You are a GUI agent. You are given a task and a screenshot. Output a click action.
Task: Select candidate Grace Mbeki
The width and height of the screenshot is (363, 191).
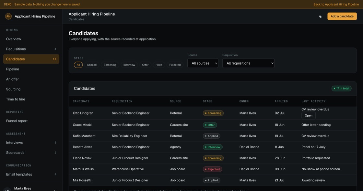(82, 125)
